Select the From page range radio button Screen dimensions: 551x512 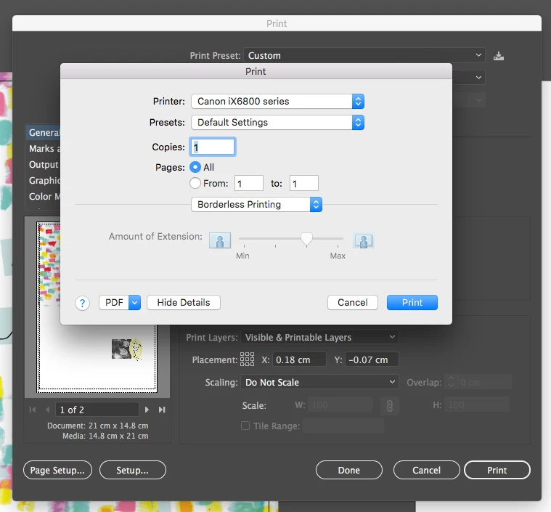[195, 183]
